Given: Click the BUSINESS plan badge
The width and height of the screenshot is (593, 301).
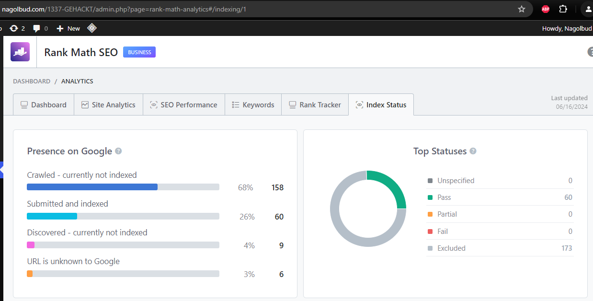Looking at the screenshot, I should point(139,52).
